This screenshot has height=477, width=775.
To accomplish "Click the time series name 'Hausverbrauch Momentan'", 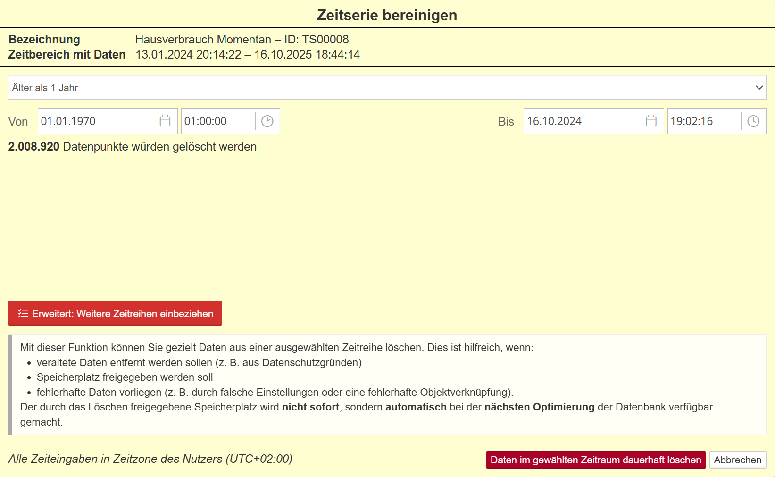I will point(203,40).
